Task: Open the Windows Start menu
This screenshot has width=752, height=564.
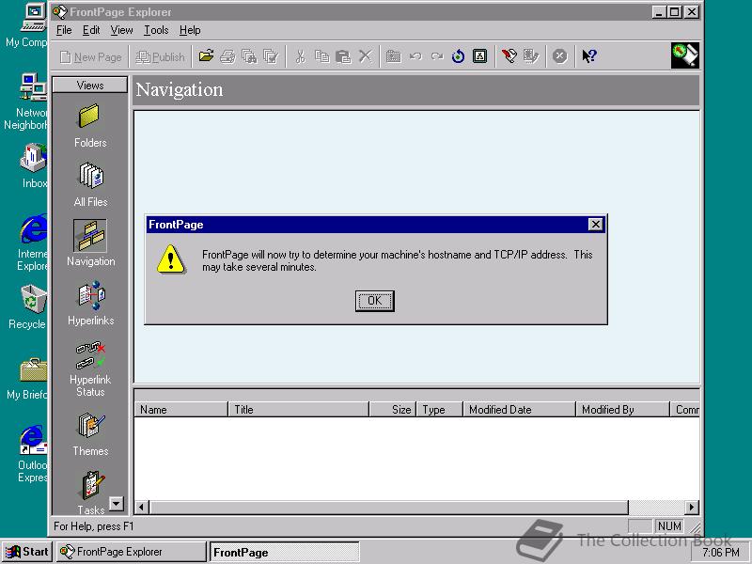Action: pyautogui.click(x=27, y=552)
